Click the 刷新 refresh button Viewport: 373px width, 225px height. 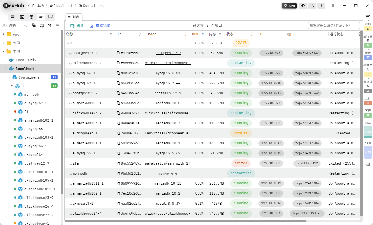[x=77, y=26]
